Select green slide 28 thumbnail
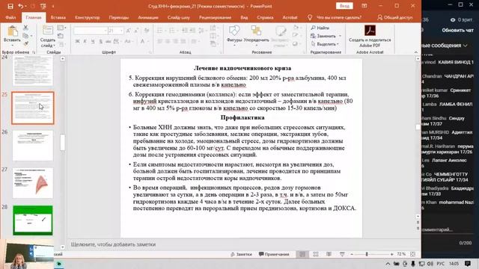This screenshot has width=479, height=269. click(33, 220)
